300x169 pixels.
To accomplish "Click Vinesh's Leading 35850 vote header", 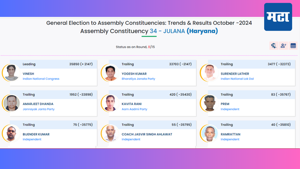I will pos(53,64).
